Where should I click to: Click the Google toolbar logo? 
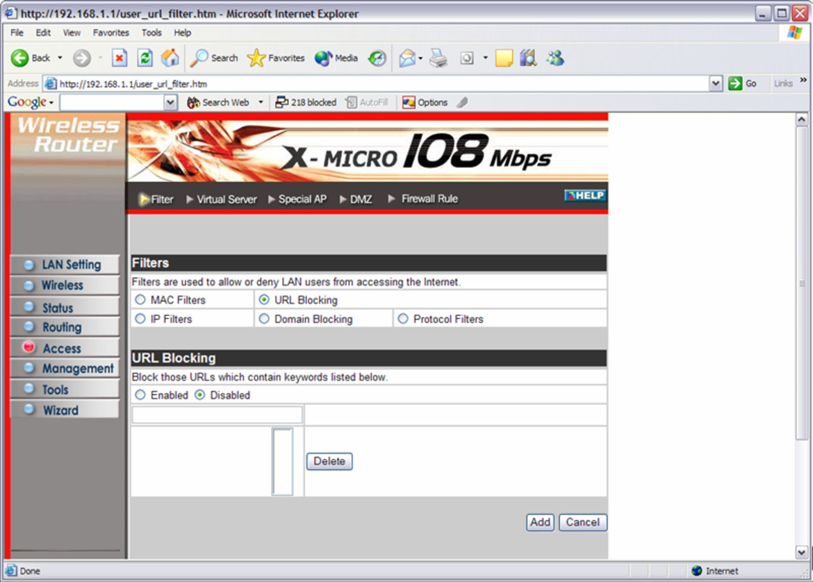point(27,102)
